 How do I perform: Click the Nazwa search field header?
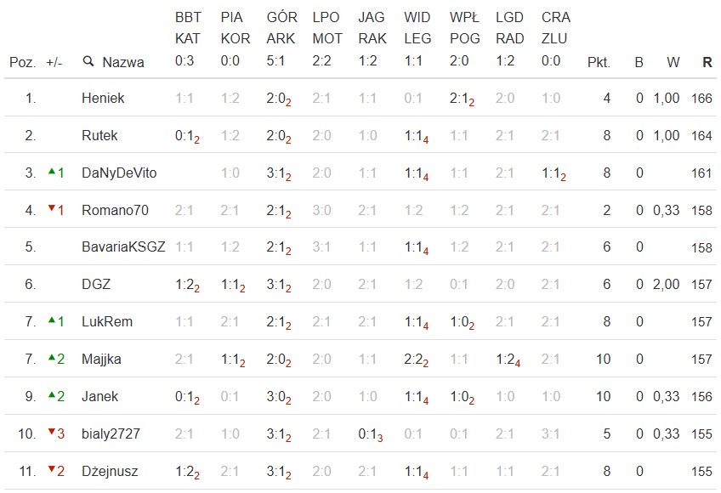(122, 62)
